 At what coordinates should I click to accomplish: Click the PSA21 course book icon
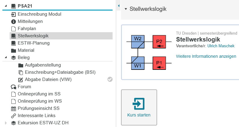[14, 6]
